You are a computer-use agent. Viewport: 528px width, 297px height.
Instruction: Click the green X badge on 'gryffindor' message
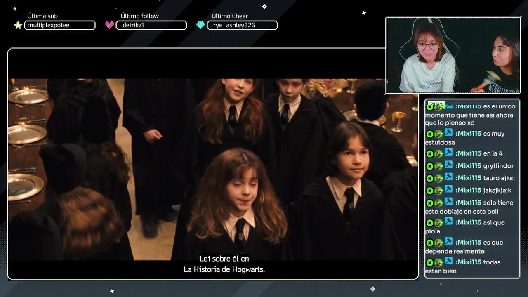point(429,166)
